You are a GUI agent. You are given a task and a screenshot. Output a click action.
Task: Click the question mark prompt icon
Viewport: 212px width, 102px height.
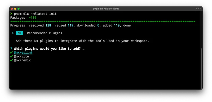pos(11,49)
